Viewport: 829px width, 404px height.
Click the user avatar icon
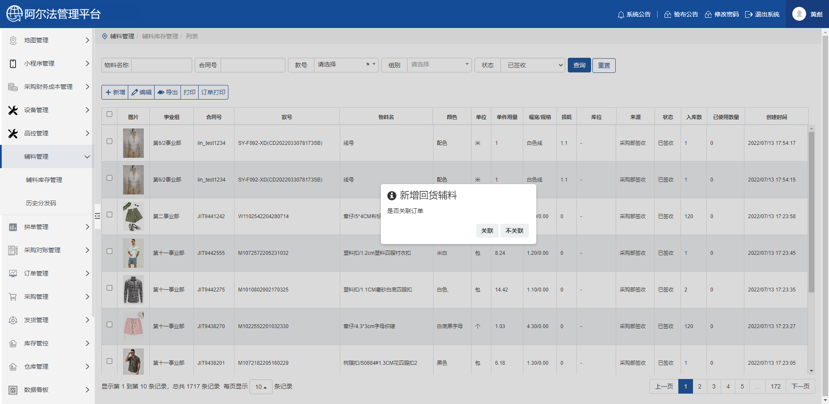click(799, 14)
